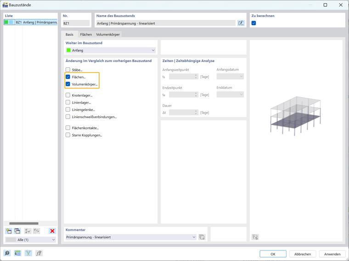Open the Weiter im Bauzustand dropdown showing Anfang
Screen dimensions: 349x261
click(111, 50)
